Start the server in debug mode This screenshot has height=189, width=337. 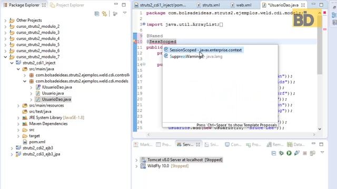(281, 153)
